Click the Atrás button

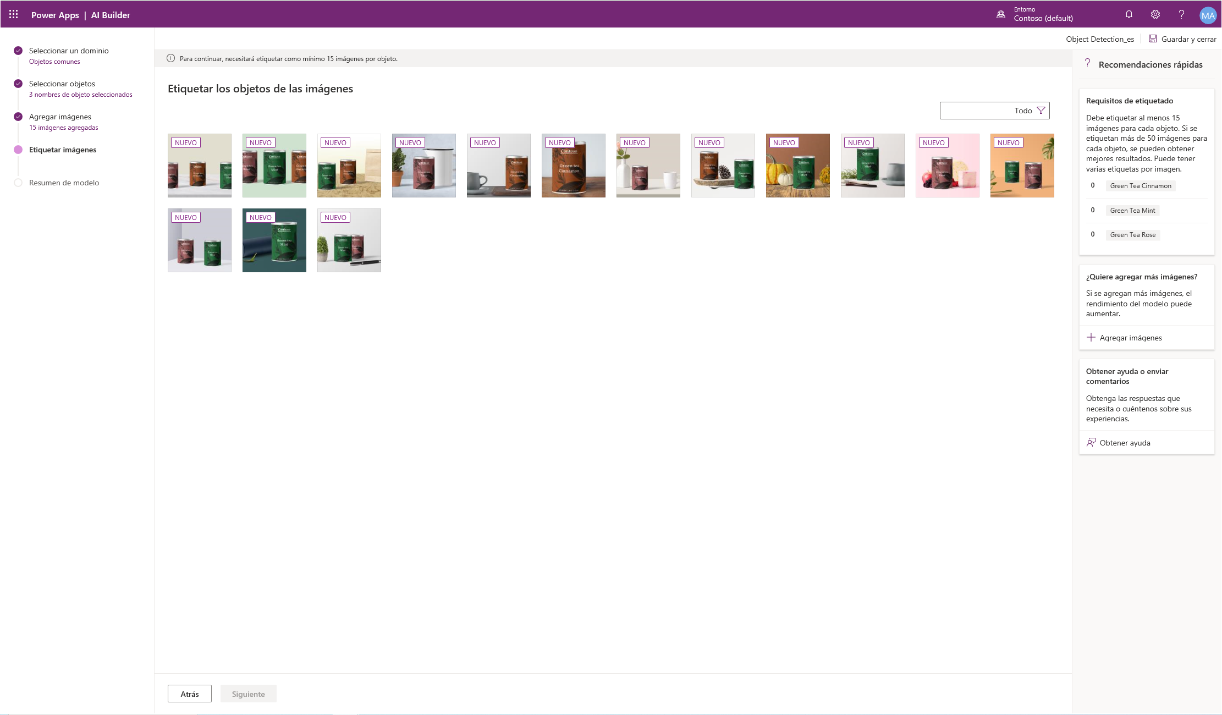[x=190, y=694]
